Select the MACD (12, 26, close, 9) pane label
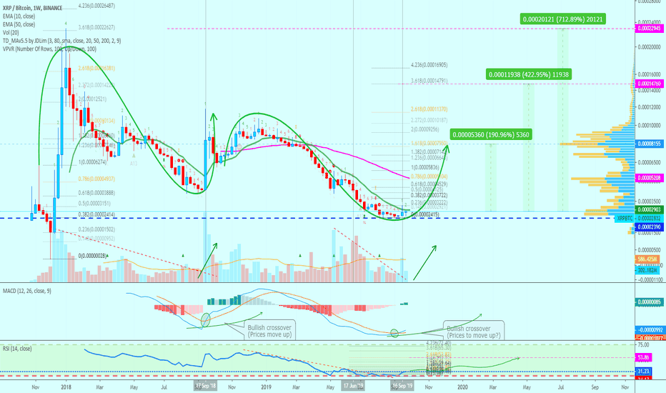Viewport: 666px width, 393px height. (x=26, y=291)
